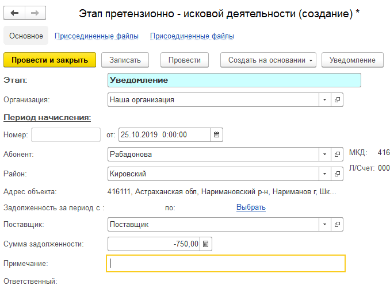Open calendar picker for the date field
The height and width of the screenshot is (289, 390).
coord(217,135)
